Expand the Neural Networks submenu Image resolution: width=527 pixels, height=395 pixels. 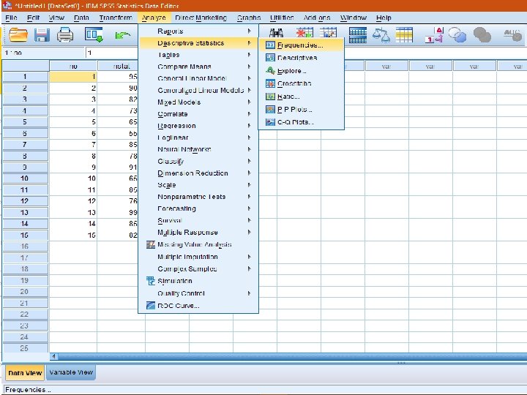pos(198,149)
